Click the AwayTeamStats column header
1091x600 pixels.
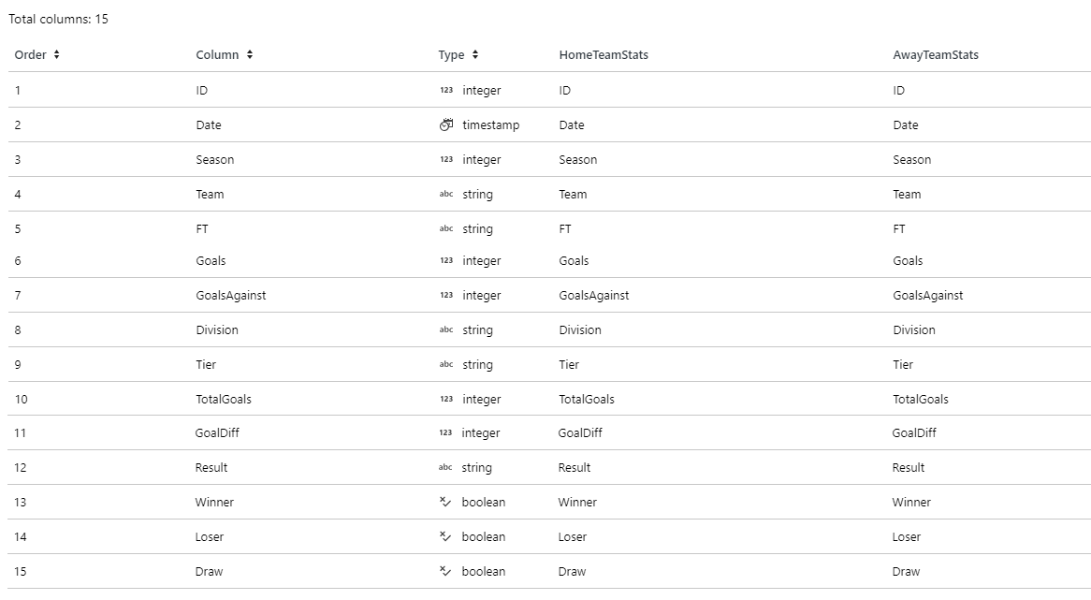935,55
